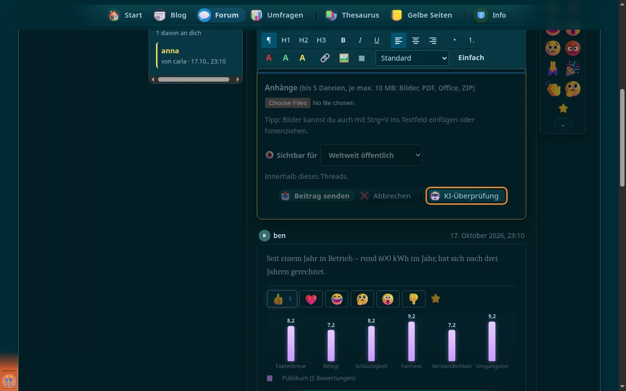
Task: Apply yellow text color with the yellow A
Action: [x=302, y=58]
